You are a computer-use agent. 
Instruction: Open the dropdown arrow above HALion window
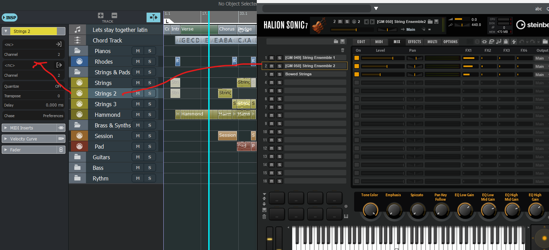pyautogui.click(x=376, y=8)
